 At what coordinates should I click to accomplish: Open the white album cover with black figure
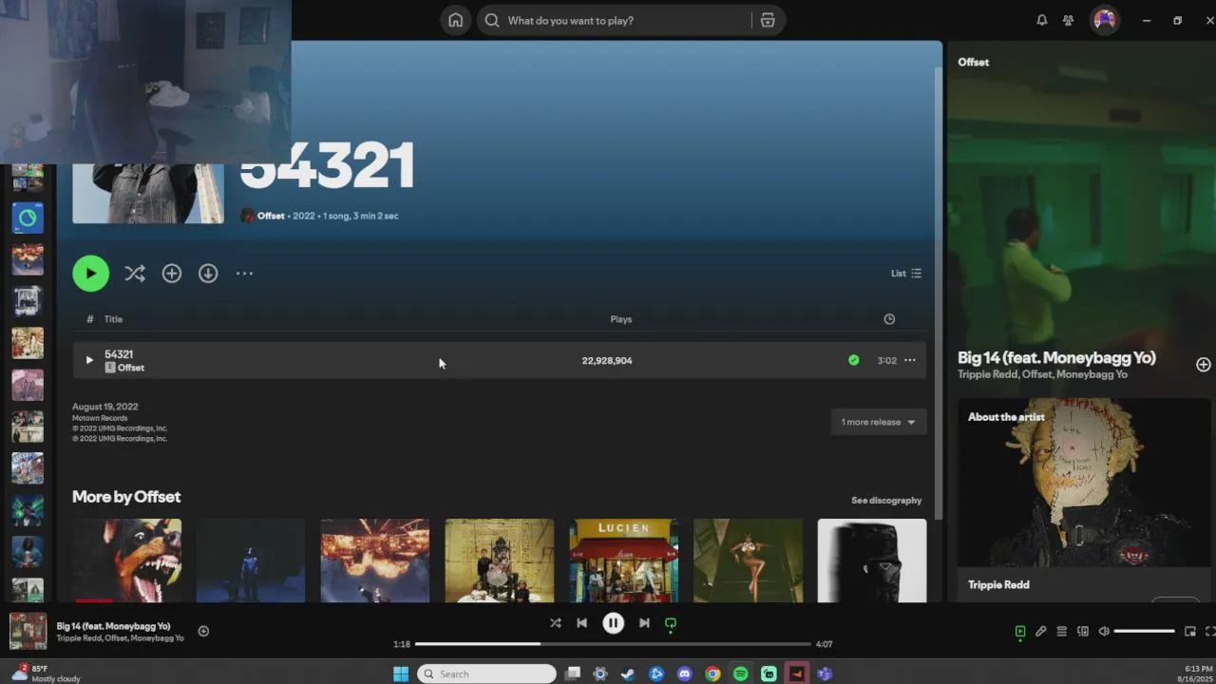point(871,560)
